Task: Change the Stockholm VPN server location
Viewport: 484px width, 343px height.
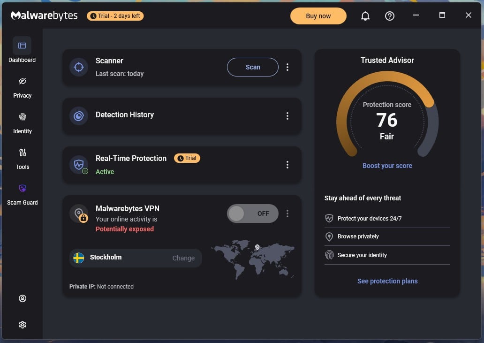Action: point(183,258)
